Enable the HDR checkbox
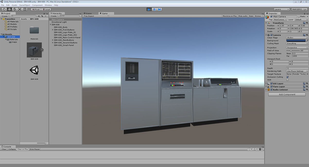This screenshot has width=309, height=167. (x=287, y=80)
